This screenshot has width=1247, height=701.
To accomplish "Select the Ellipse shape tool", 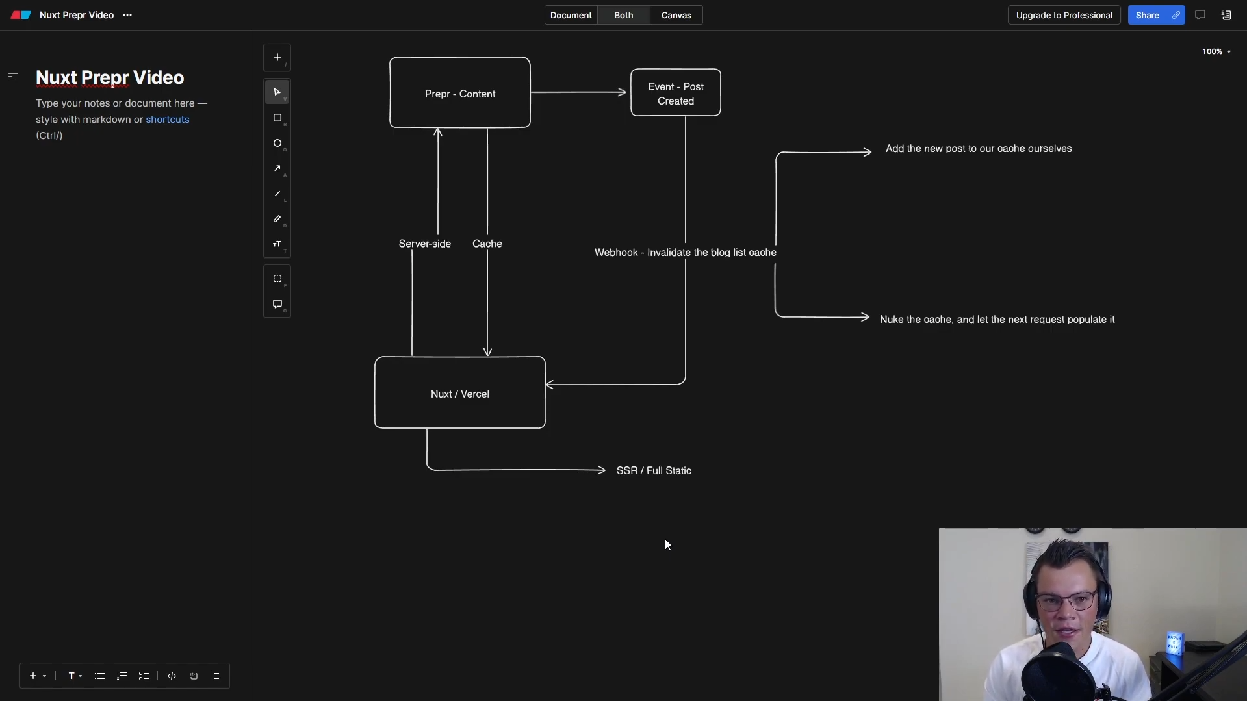I will click(x=277, y=143).
